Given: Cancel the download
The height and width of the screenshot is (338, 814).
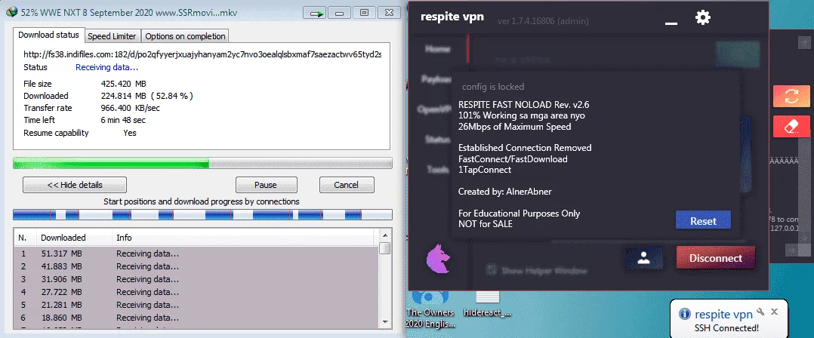Looking at the screenshot, I should coord(347,185).
